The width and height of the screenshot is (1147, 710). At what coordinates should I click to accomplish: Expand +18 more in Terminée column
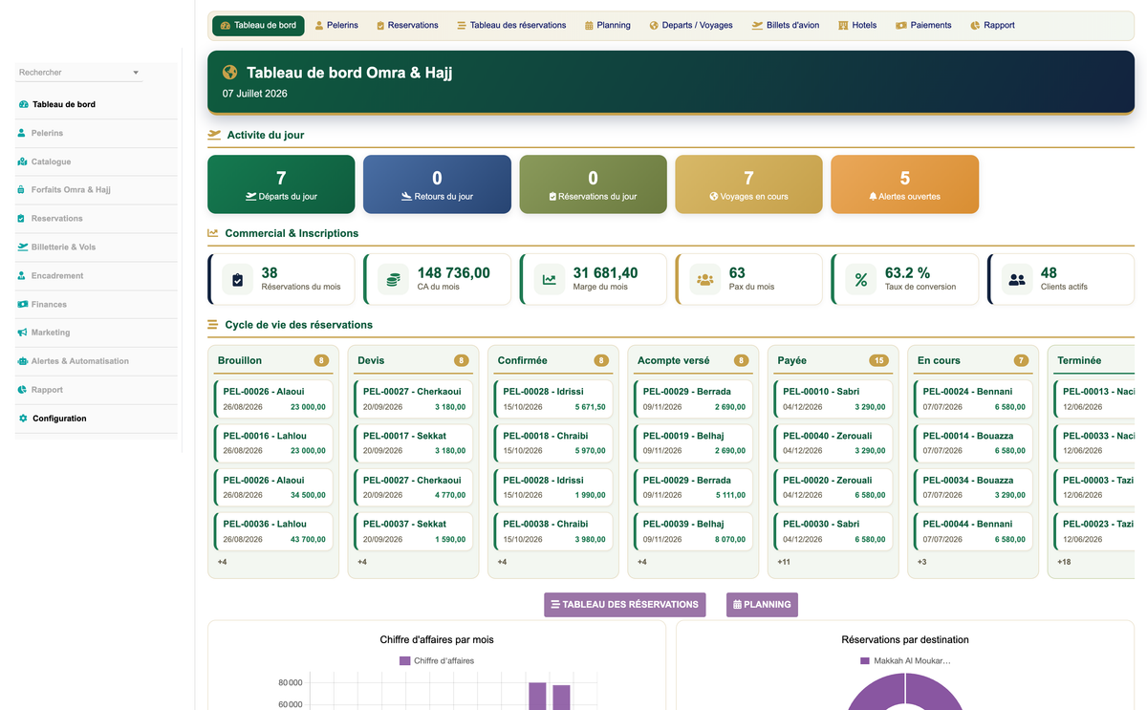1063,562
